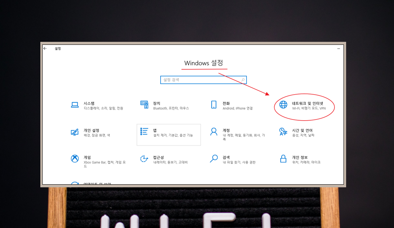This screenshot has width=394, height=228.
Task: Click 'Android, iPhone 연결' description
Action: [x=238, y=108]
